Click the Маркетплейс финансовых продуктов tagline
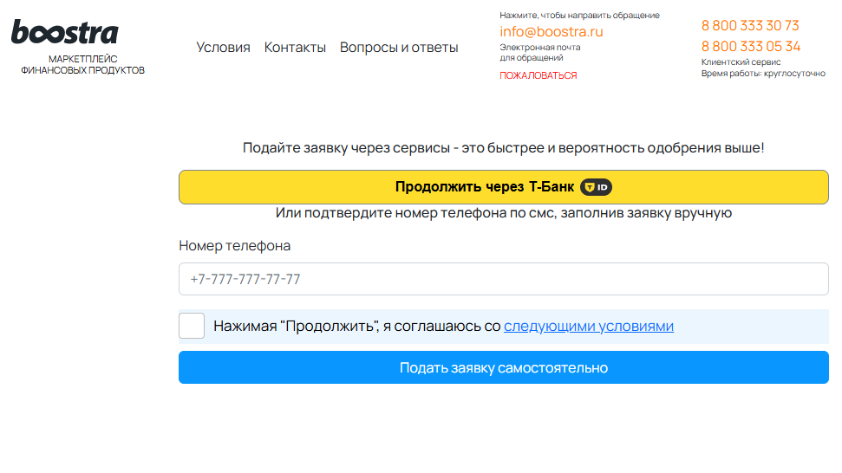 point(82,65)
